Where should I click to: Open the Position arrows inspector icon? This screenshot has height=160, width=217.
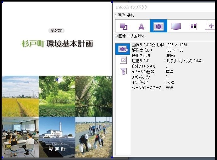(x=210, y=26)
